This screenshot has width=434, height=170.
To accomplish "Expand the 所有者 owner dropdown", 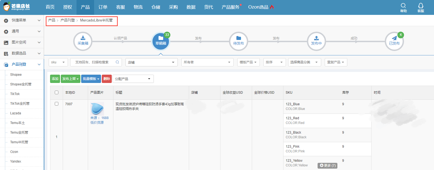I will [207, 62].
